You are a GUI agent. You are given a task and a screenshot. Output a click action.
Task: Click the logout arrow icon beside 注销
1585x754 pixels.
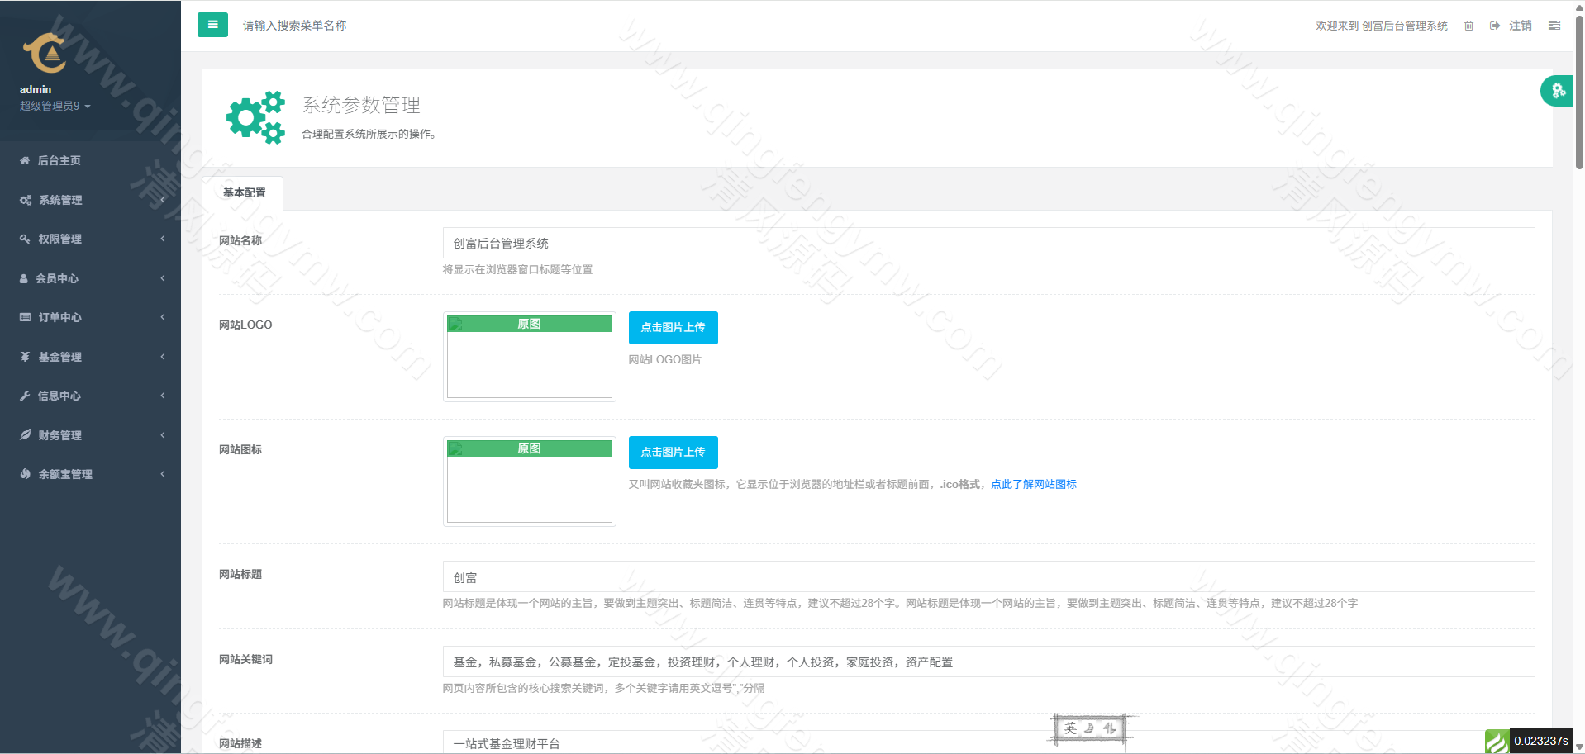pyautogui.click(x=1495, y=26)
